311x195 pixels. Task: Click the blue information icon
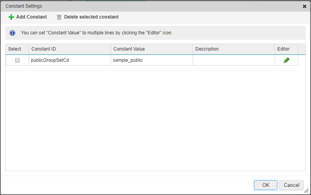(x=12, y=33)
